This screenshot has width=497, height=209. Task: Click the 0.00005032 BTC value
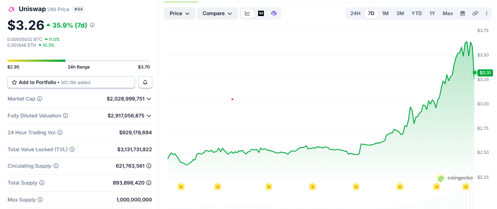tap(25, 40)
